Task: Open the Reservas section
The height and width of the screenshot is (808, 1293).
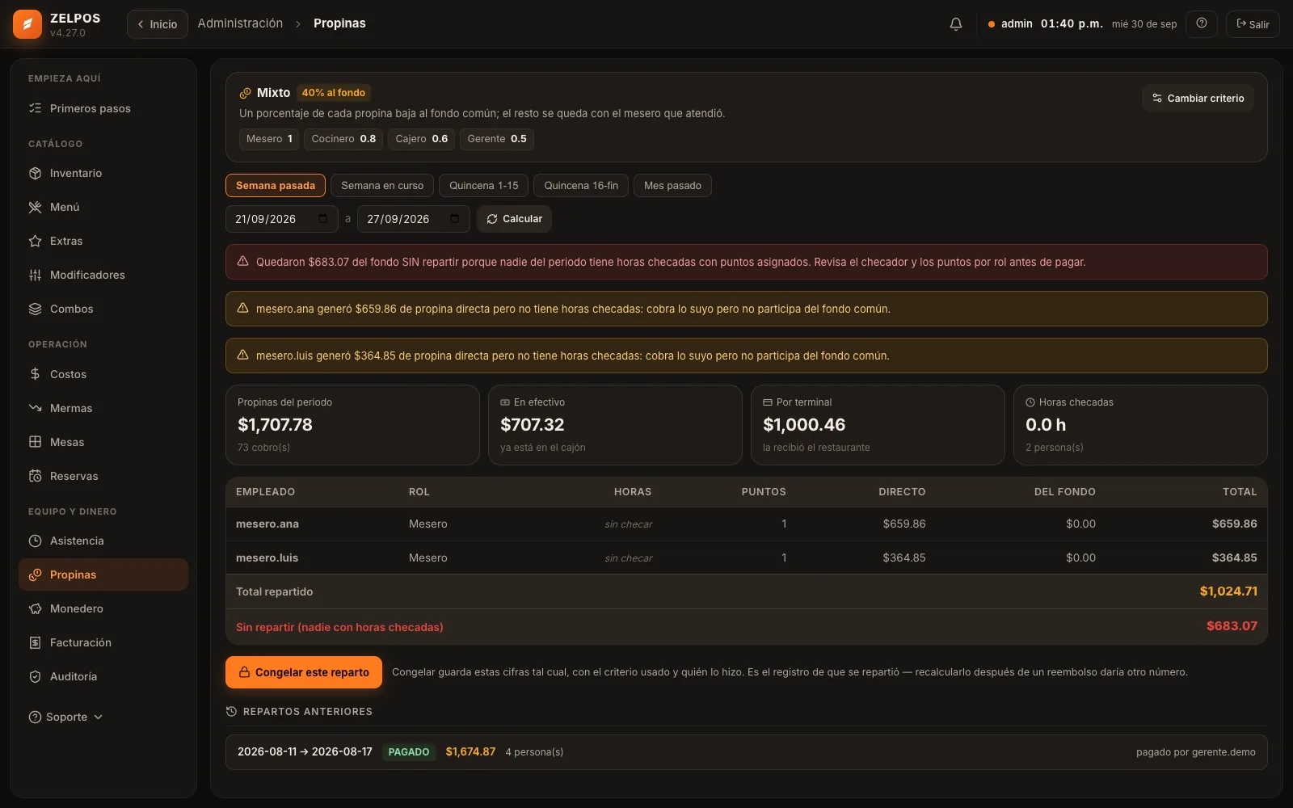Action: 103,476
